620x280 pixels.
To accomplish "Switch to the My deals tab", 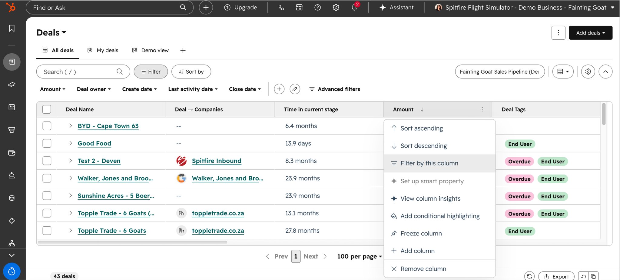I will [x=103, y=50].
